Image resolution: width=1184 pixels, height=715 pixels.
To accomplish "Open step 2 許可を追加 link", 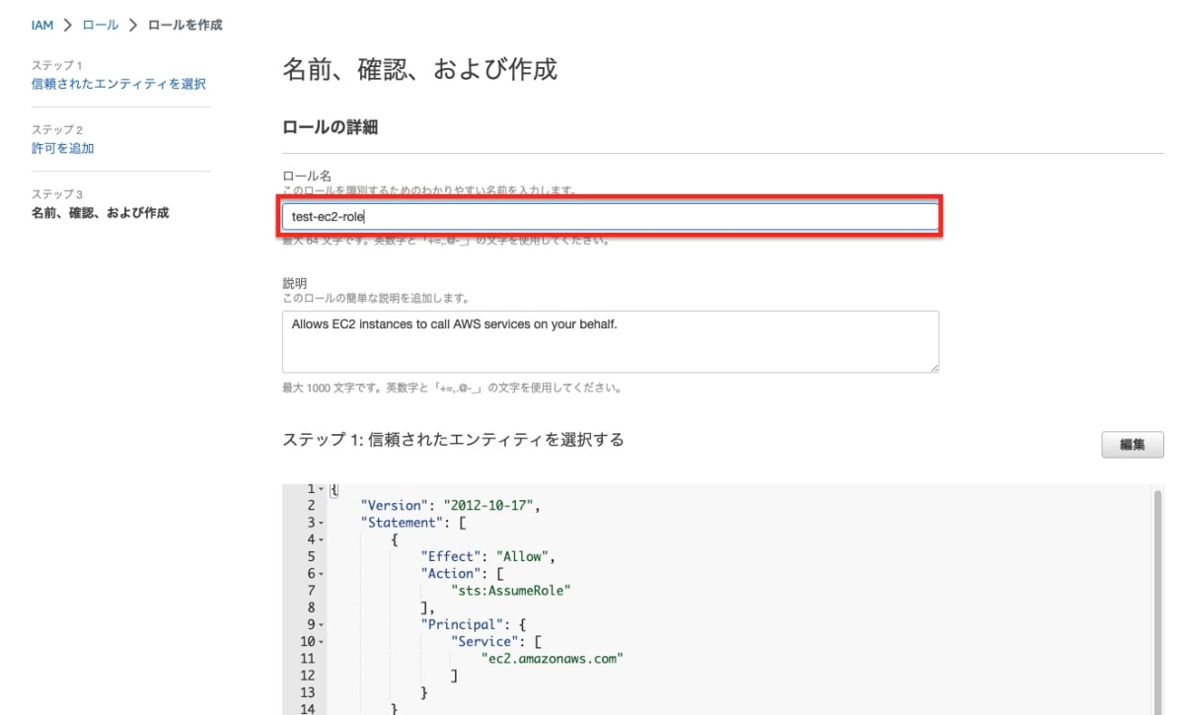I will 63,148.
